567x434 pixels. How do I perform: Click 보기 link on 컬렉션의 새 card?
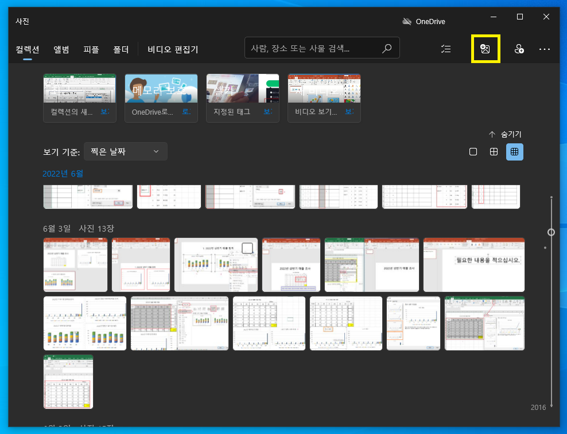105,112
